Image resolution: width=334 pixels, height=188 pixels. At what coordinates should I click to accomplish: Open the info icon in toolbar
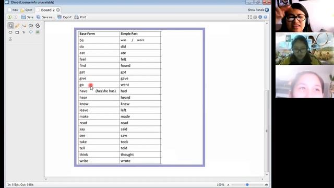pyautogui.click(x=260, y=17)
